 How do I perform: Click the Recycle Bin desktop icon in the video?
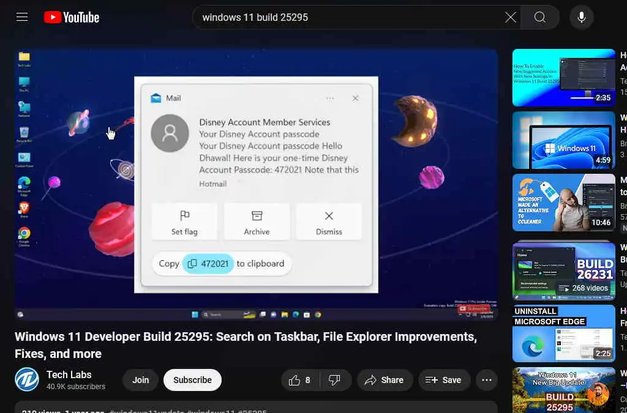coord(24,134)
